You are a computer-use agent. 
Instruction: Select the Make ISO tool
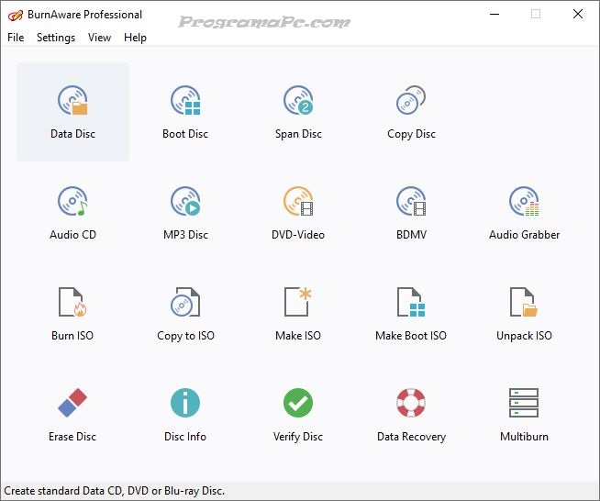click(298, 304)
